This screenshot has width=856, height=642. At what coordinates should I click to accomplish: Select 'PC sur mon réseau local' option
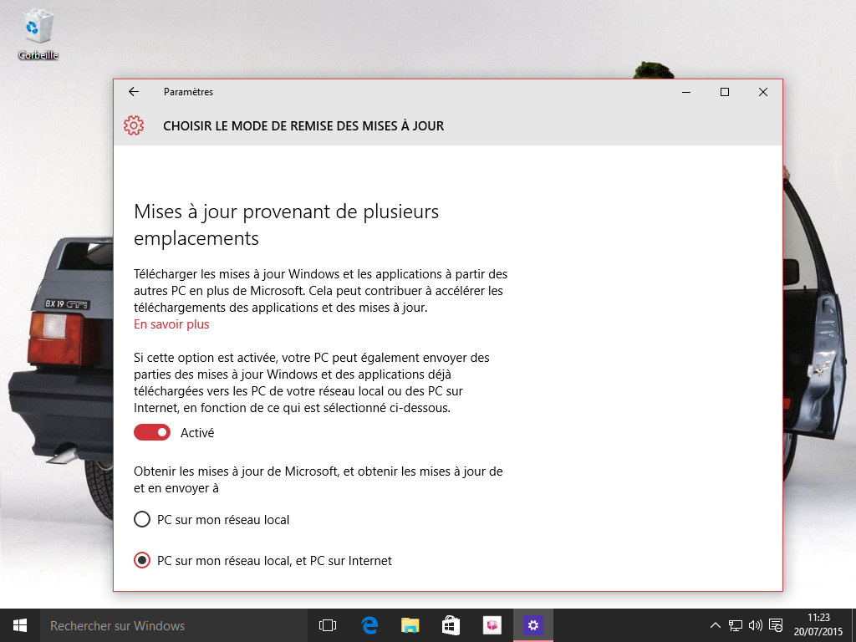pos(141,519)
